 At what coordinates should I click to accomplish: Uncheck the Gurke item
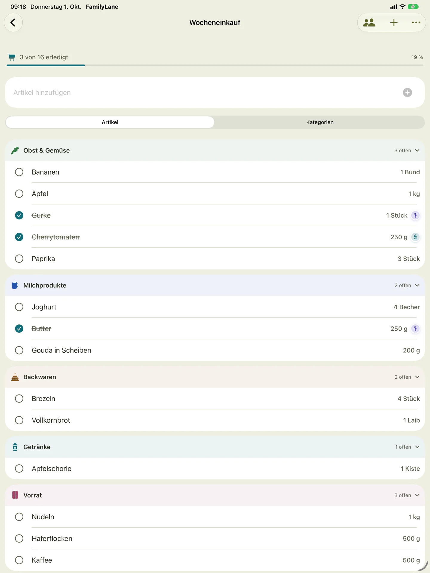click(x=19, y=215)
